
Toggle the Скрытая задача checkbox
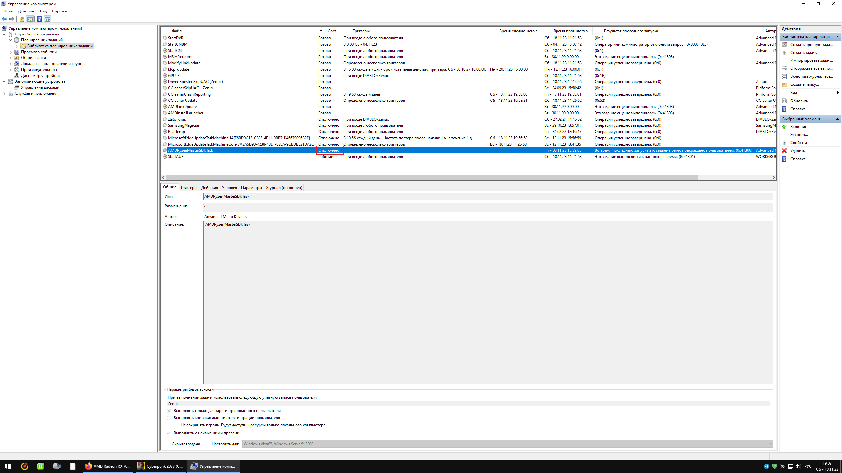tap(166, 444)
